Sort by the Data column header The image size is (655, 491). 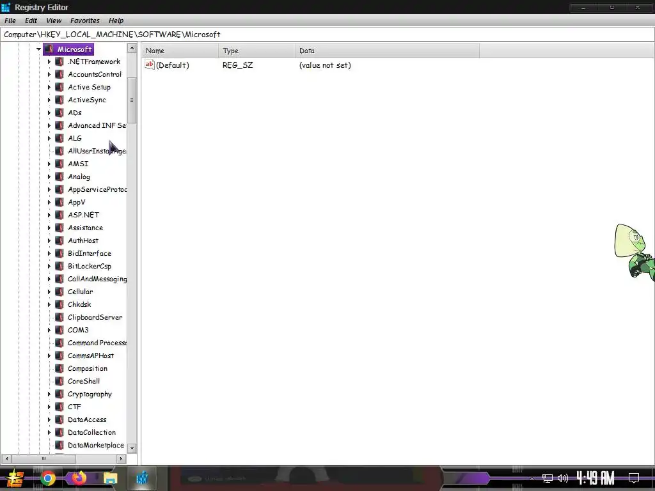tap(387, 51)
